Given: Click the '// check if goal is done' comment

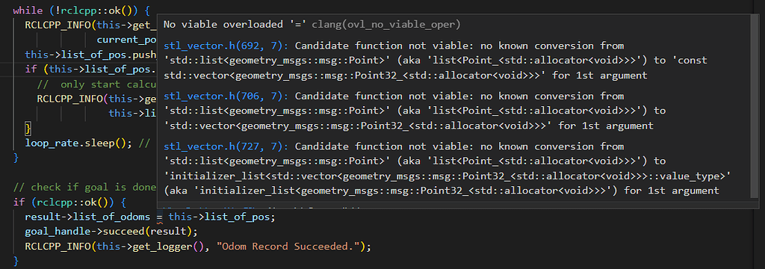Looking at the screenshot, I should (84, 187).
